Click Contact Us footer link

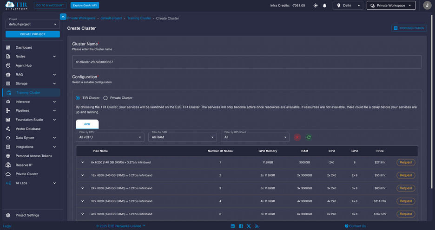(x=355, y=226)
